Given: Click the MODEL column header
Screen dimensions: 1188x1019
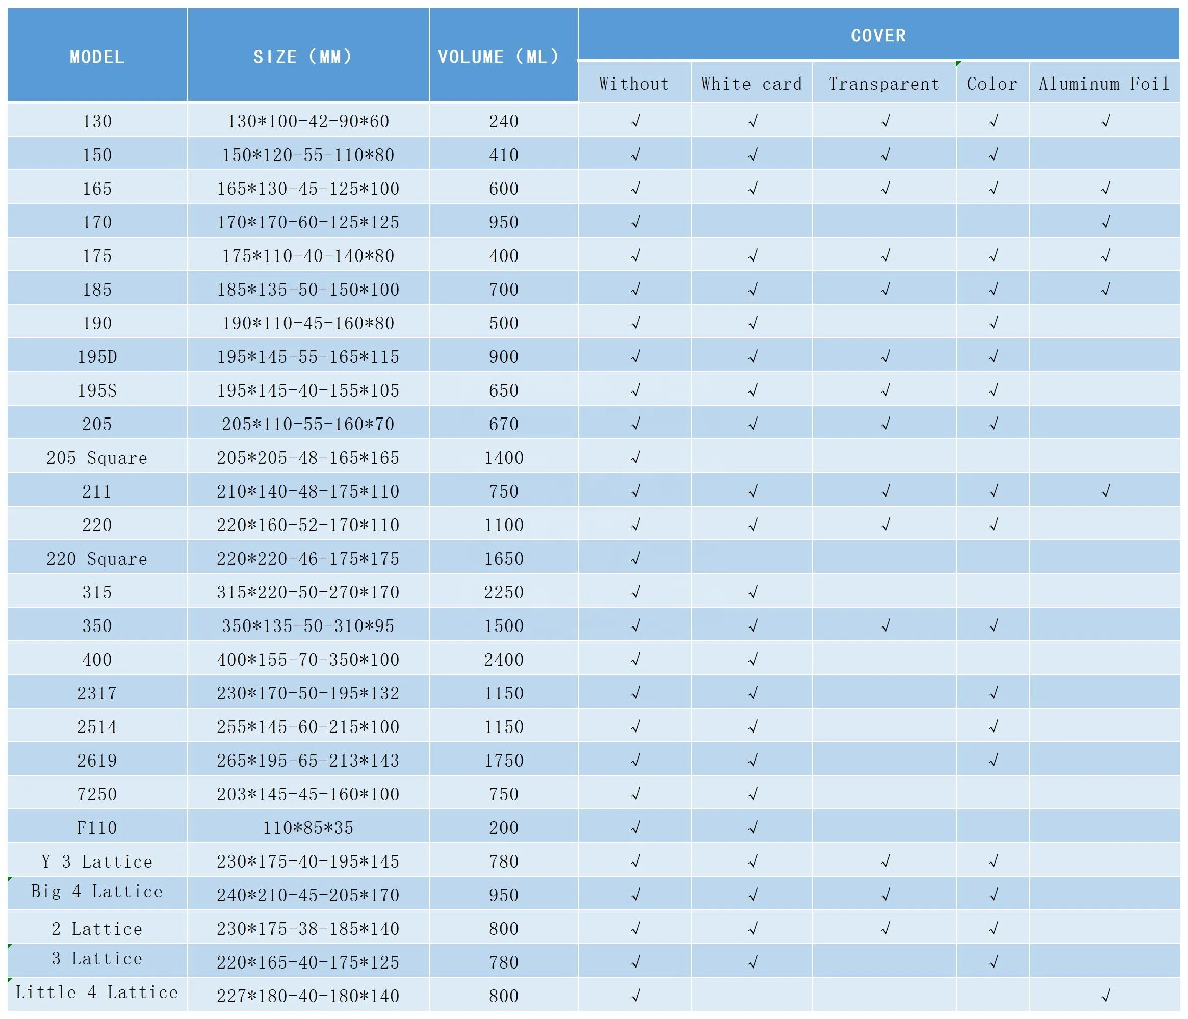Looking at the screenshot, I should pos(97,56).
